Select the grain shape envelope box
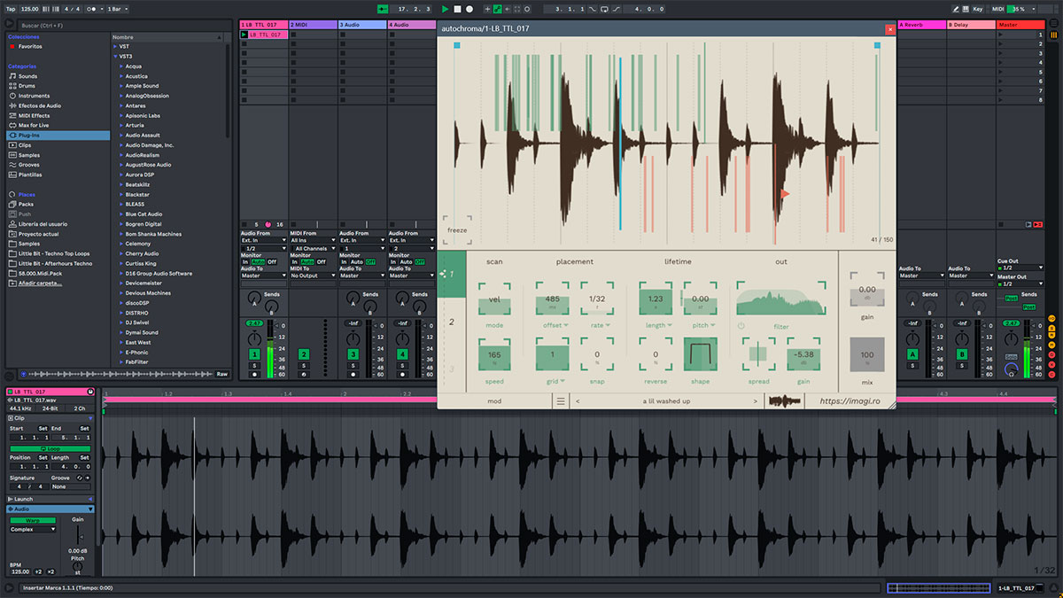1063x598 pixels. (x=701, y=355)
